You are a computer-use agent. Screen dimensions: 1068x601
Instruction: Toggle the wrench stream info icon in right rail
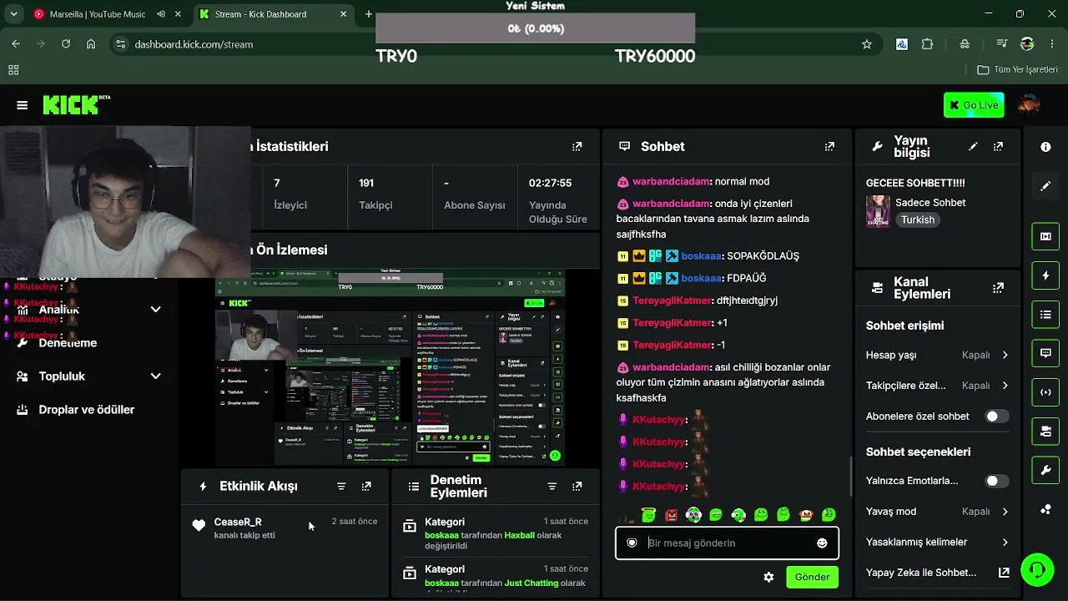[x=1045, y=471]
